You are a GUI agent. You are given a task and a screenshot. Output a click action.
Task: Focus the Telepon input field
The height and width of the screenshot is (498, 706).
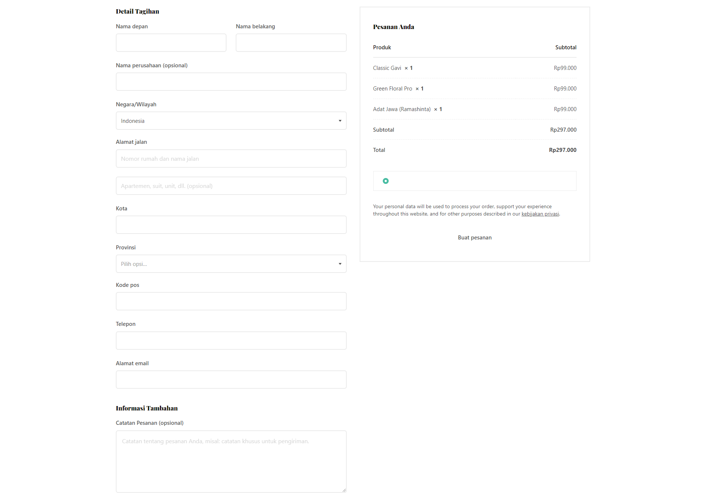coord(231,341)
